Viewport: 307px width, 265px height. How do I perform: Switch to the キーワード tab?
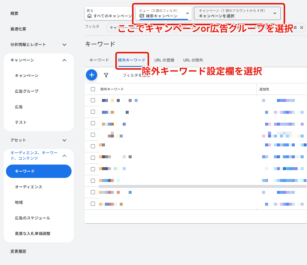(x=99, y=60)
